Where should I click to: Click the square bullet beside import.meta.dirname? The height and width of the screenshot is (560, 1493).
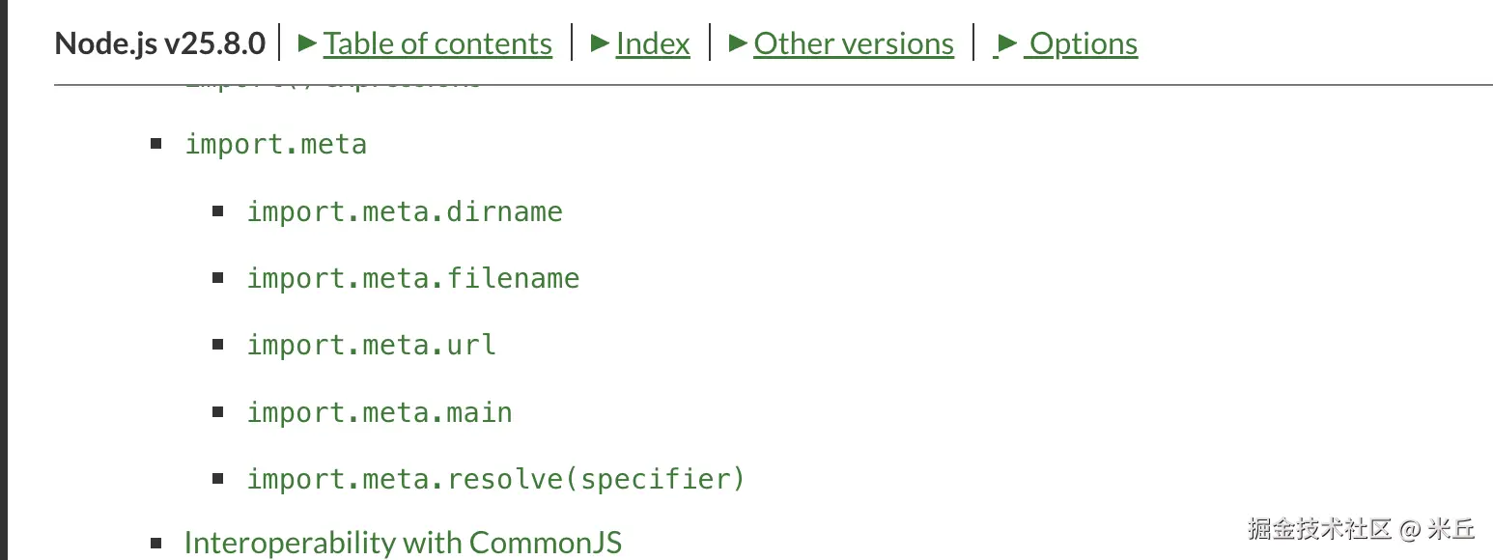(218, 211)
